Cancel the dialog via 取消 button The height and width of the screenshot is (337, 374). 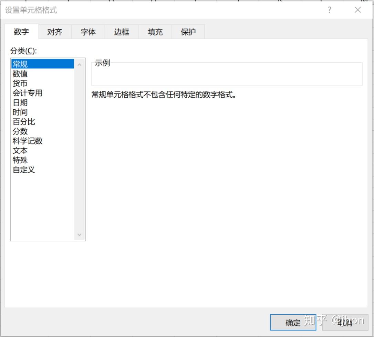coord(345,323)
